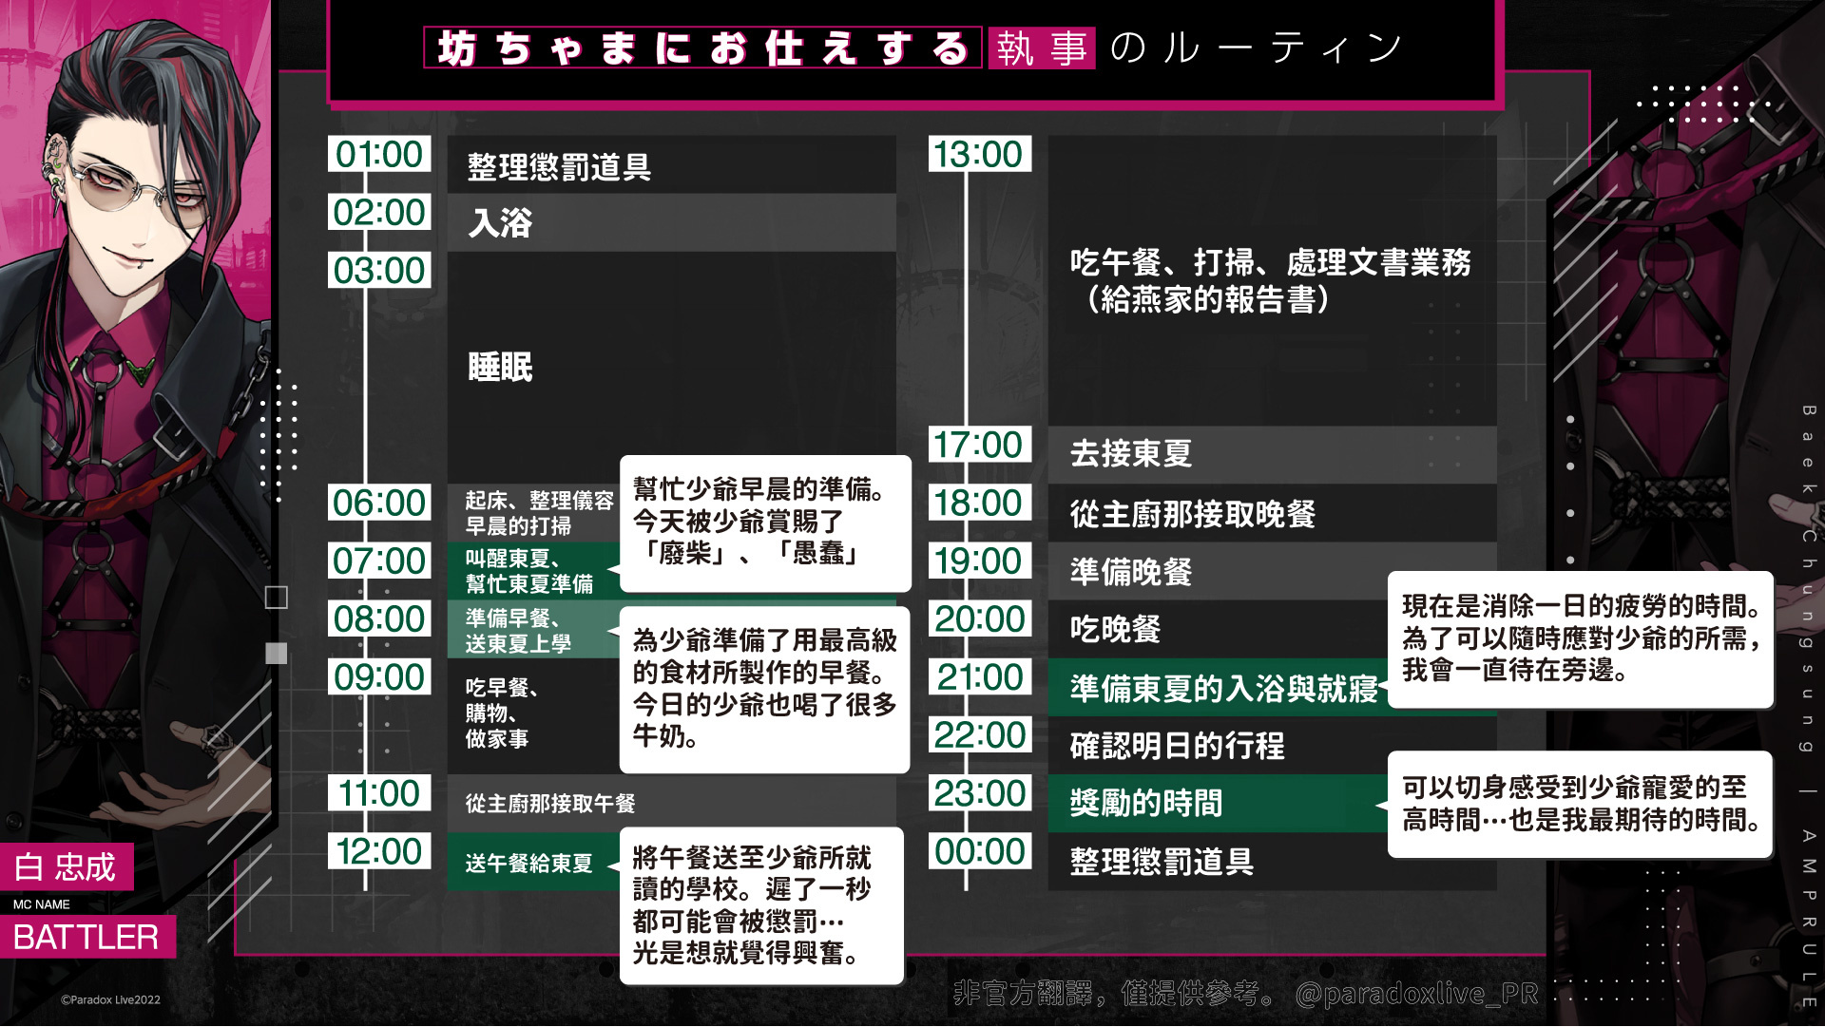Click speech bubble about delivering lunch to school

point(762,905)
